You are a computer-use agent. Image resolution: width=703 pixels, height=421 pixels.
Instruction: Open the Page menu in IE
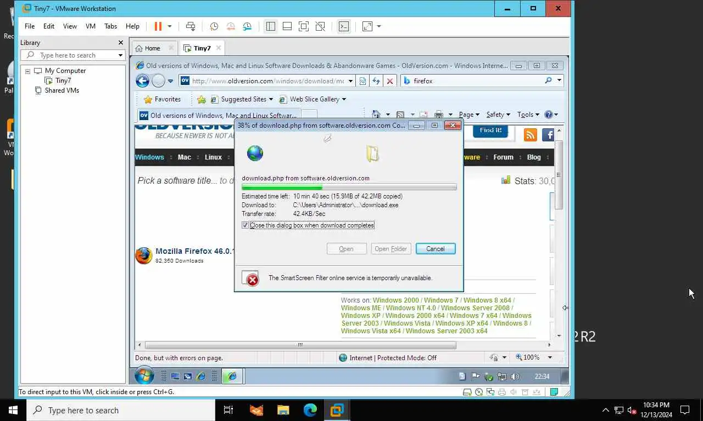tap(469, 115)
